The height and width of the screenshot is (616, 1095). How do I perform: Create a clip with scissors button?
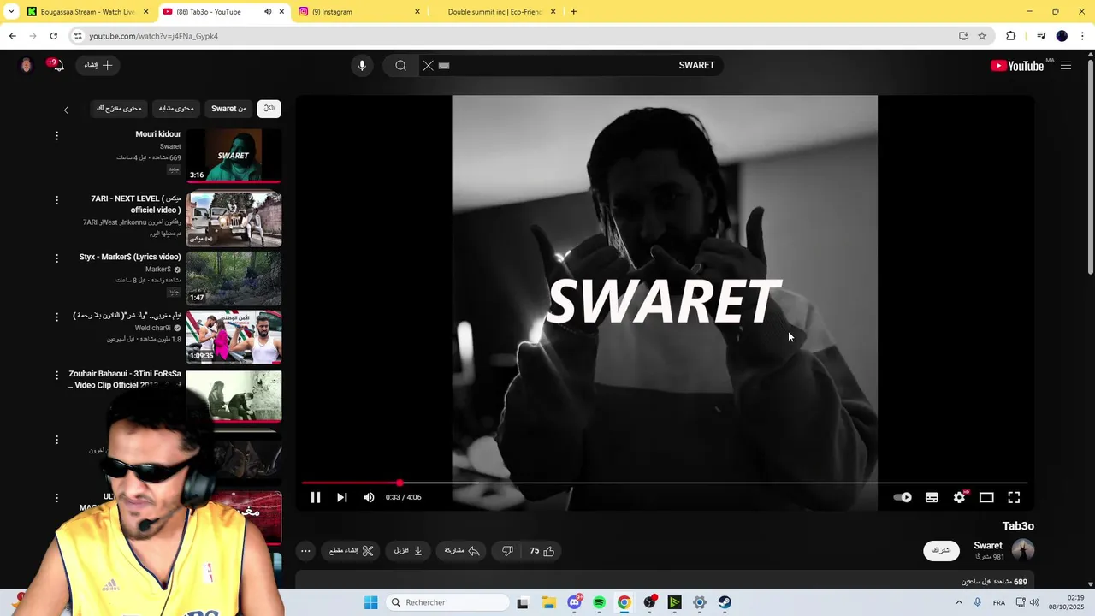point(351,551)
